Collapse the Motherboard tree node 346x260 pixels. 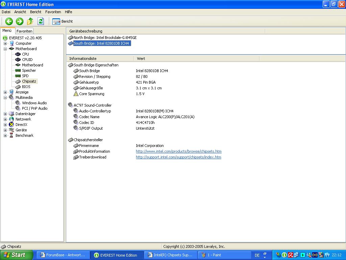click(5, 49)
